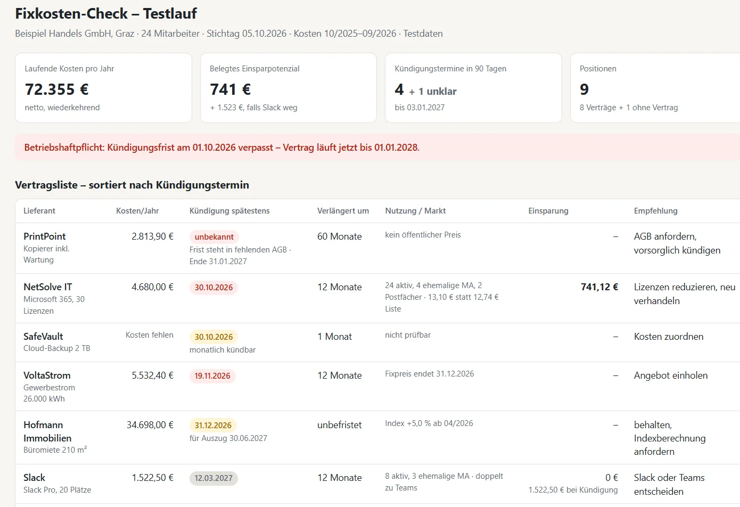Click the "Kosten fehlen" note for SafeVault
Viewport: 740px width, 507px height.
pyautogui.click(x=150, y=335)
